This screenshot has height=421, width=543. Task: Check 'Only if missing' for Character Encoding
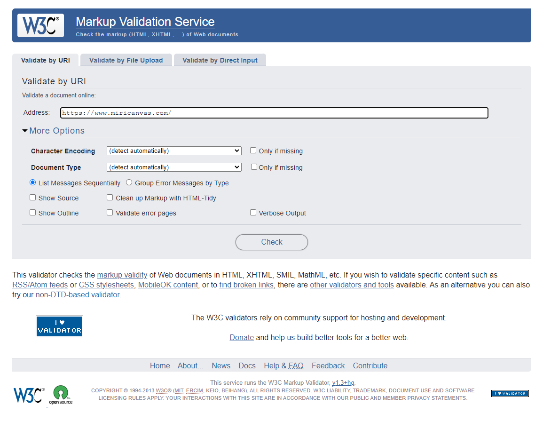click(x=253, y=151)
